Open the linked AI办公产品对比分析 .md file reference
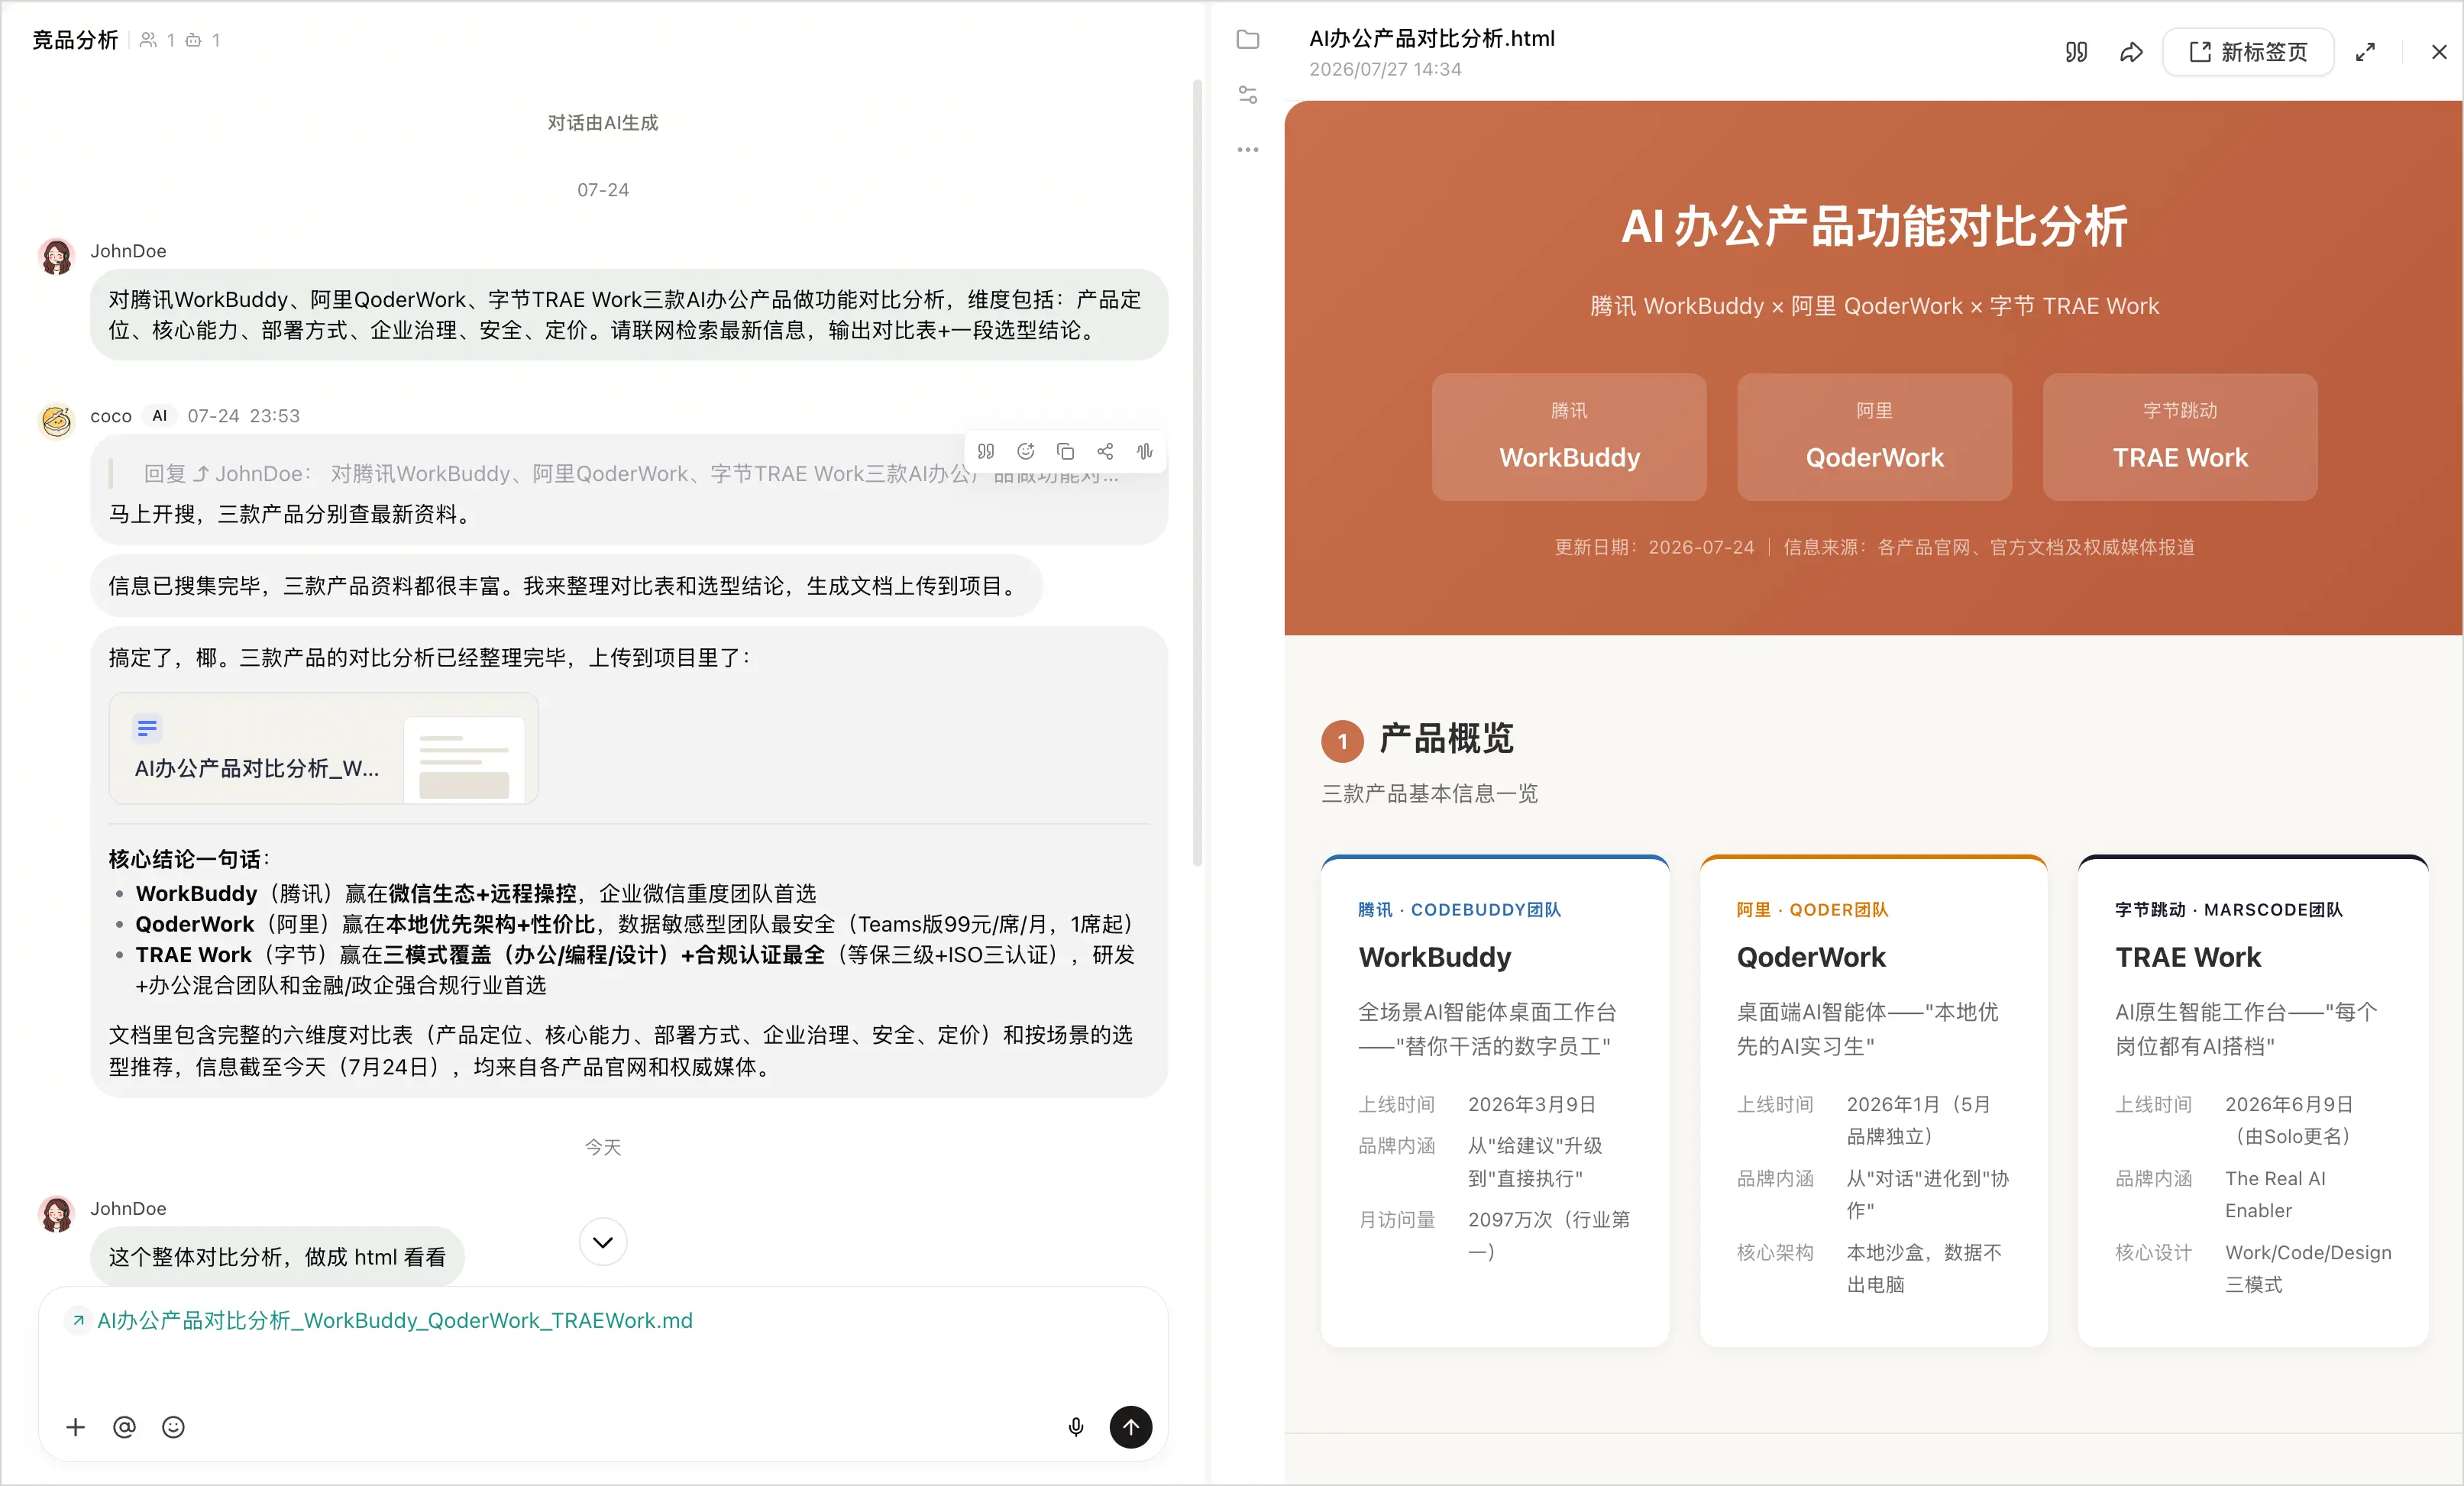2464x1486 pixels. [x=395, y=1320]
